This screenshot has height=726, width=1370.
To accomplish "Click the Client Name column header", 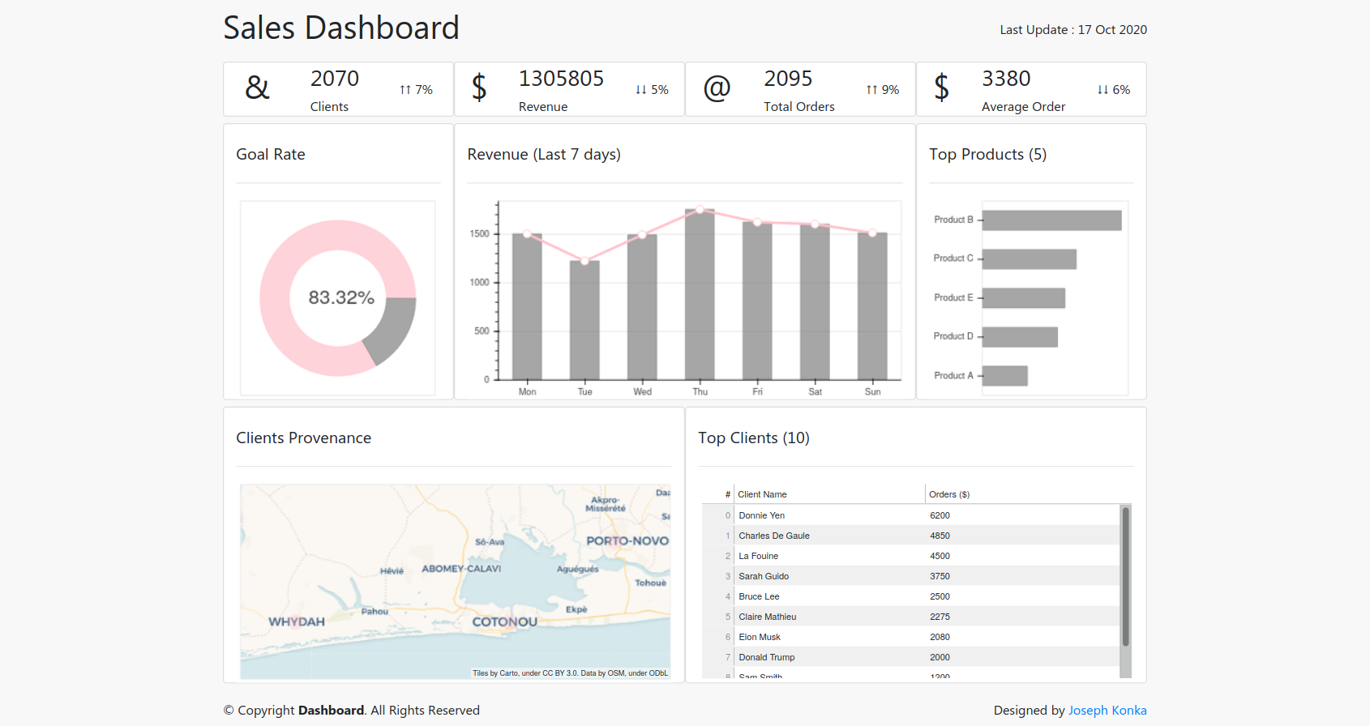I will pos(829,494).
